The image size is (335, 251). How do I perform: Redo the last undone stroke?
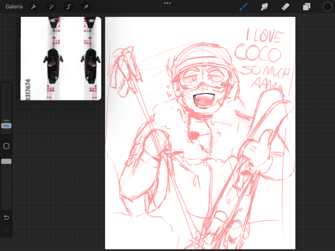pyautogui.click(x=6, y=230)
